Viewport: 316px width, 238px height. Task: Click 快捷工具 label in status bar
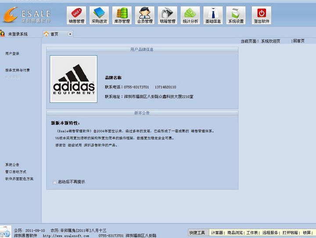[x=197, y=233]
